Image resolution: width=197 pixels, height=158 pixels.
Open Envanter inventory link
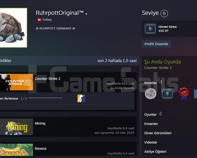pyautogui.click(x=151, y=124)
